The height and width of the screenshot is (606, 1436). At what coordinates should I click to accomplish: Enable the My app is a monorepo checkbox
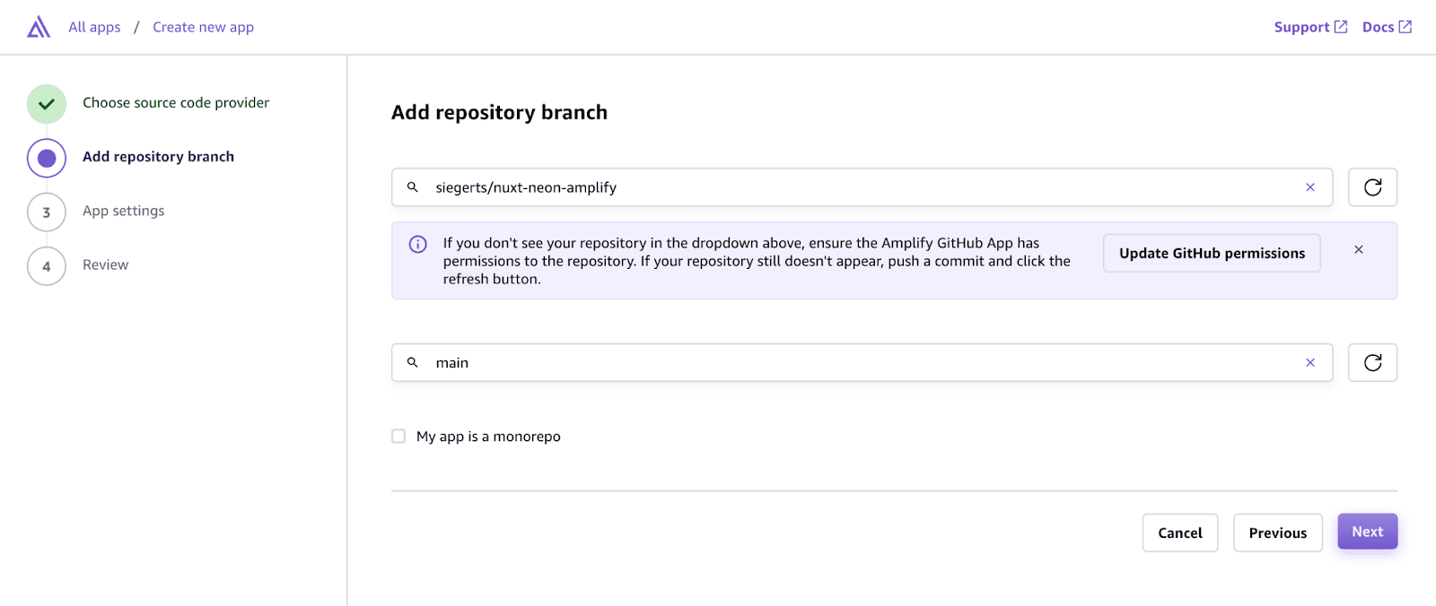398,436
